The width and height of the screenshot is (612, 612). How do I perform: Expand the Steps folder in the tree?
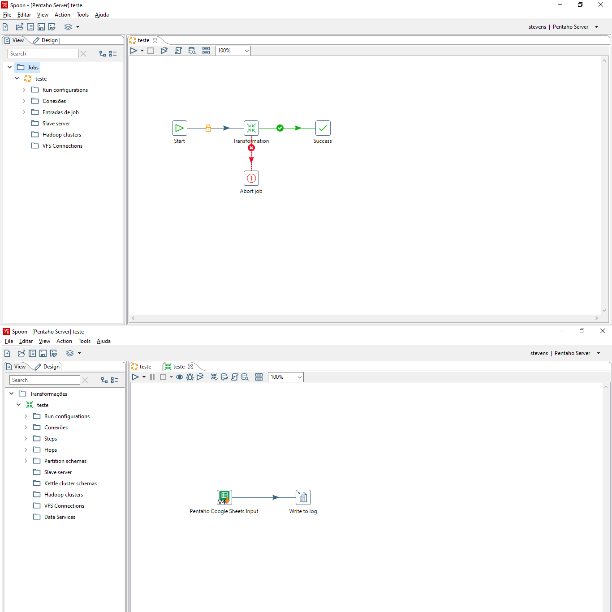(26, 438)
